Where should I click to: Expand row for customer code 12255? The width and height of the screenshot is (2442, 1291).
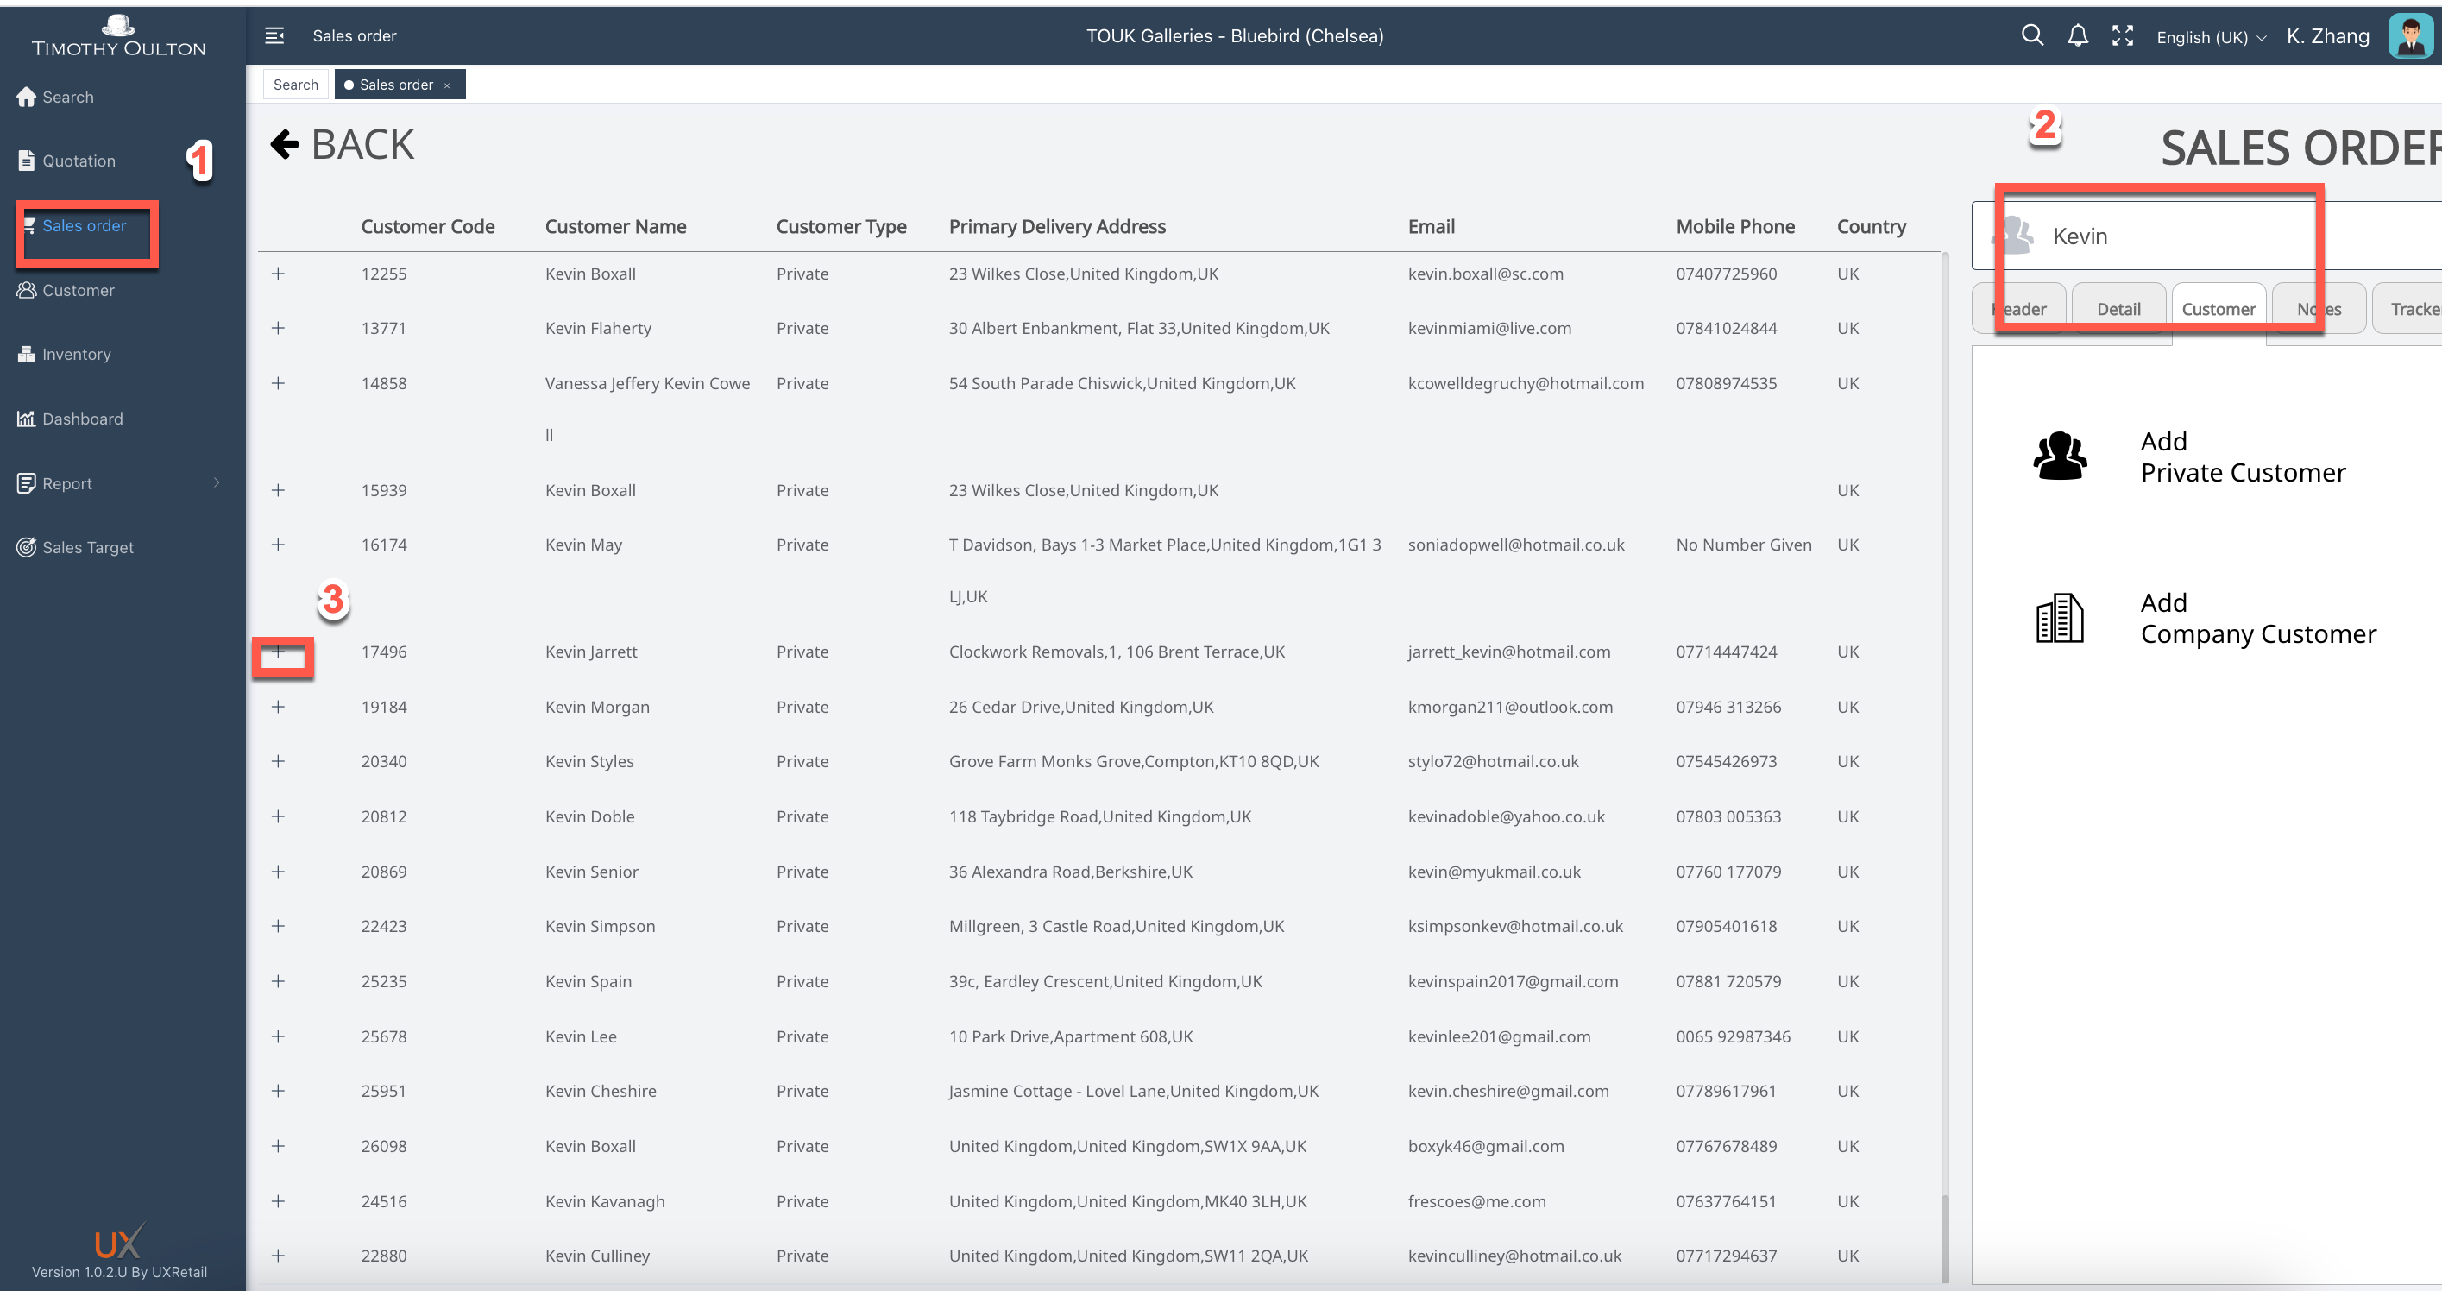click(x=278, y=274)
